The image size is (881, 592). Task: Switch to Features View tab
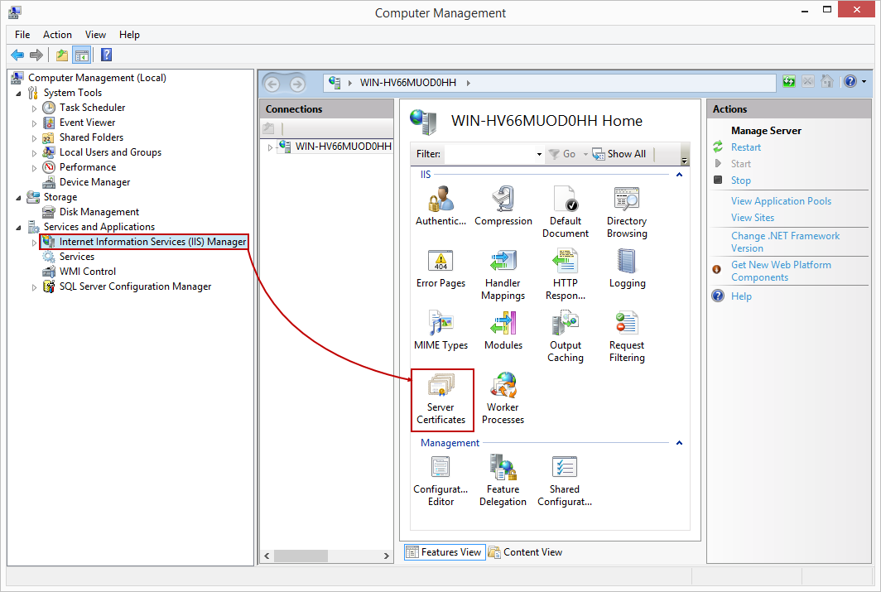point(445,552)
